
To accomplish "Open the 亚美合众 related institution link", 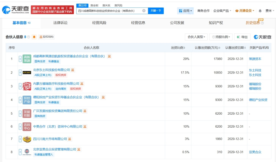I will (255, 152).
